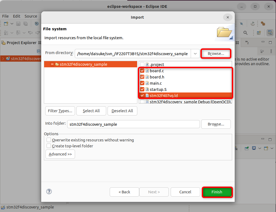This screenshot has height=212, width=276.
Task: Uncheck the stm32f407vg.ld checkbox
Action: tap(142, 95)
